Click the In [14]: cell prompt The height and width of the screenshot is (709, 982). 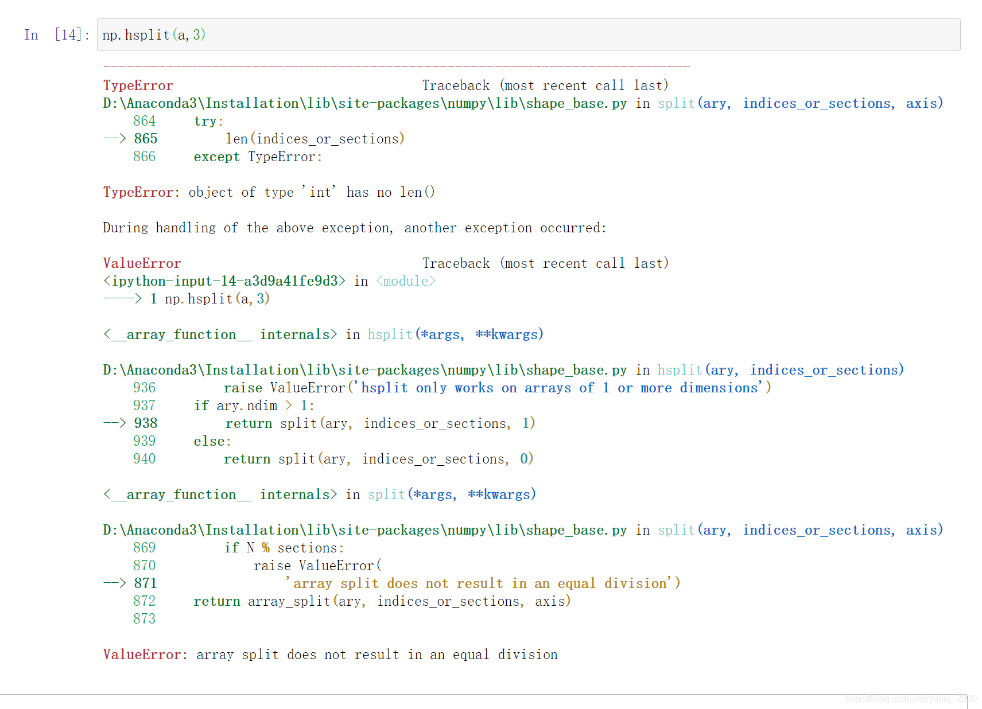(57, 35)
